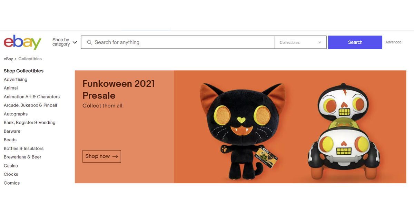Open the Collectibles category dropdown
Image resolution: width=414 pixels, height=216 pixels.
click(x=300, y=42)
